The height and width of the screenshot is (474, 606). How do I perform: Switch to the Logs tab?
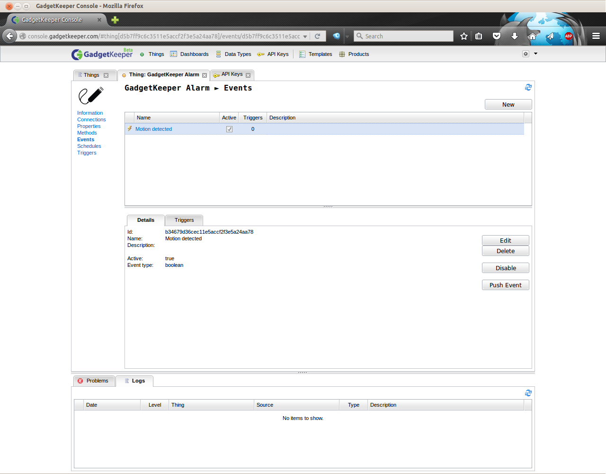(134, 381)
